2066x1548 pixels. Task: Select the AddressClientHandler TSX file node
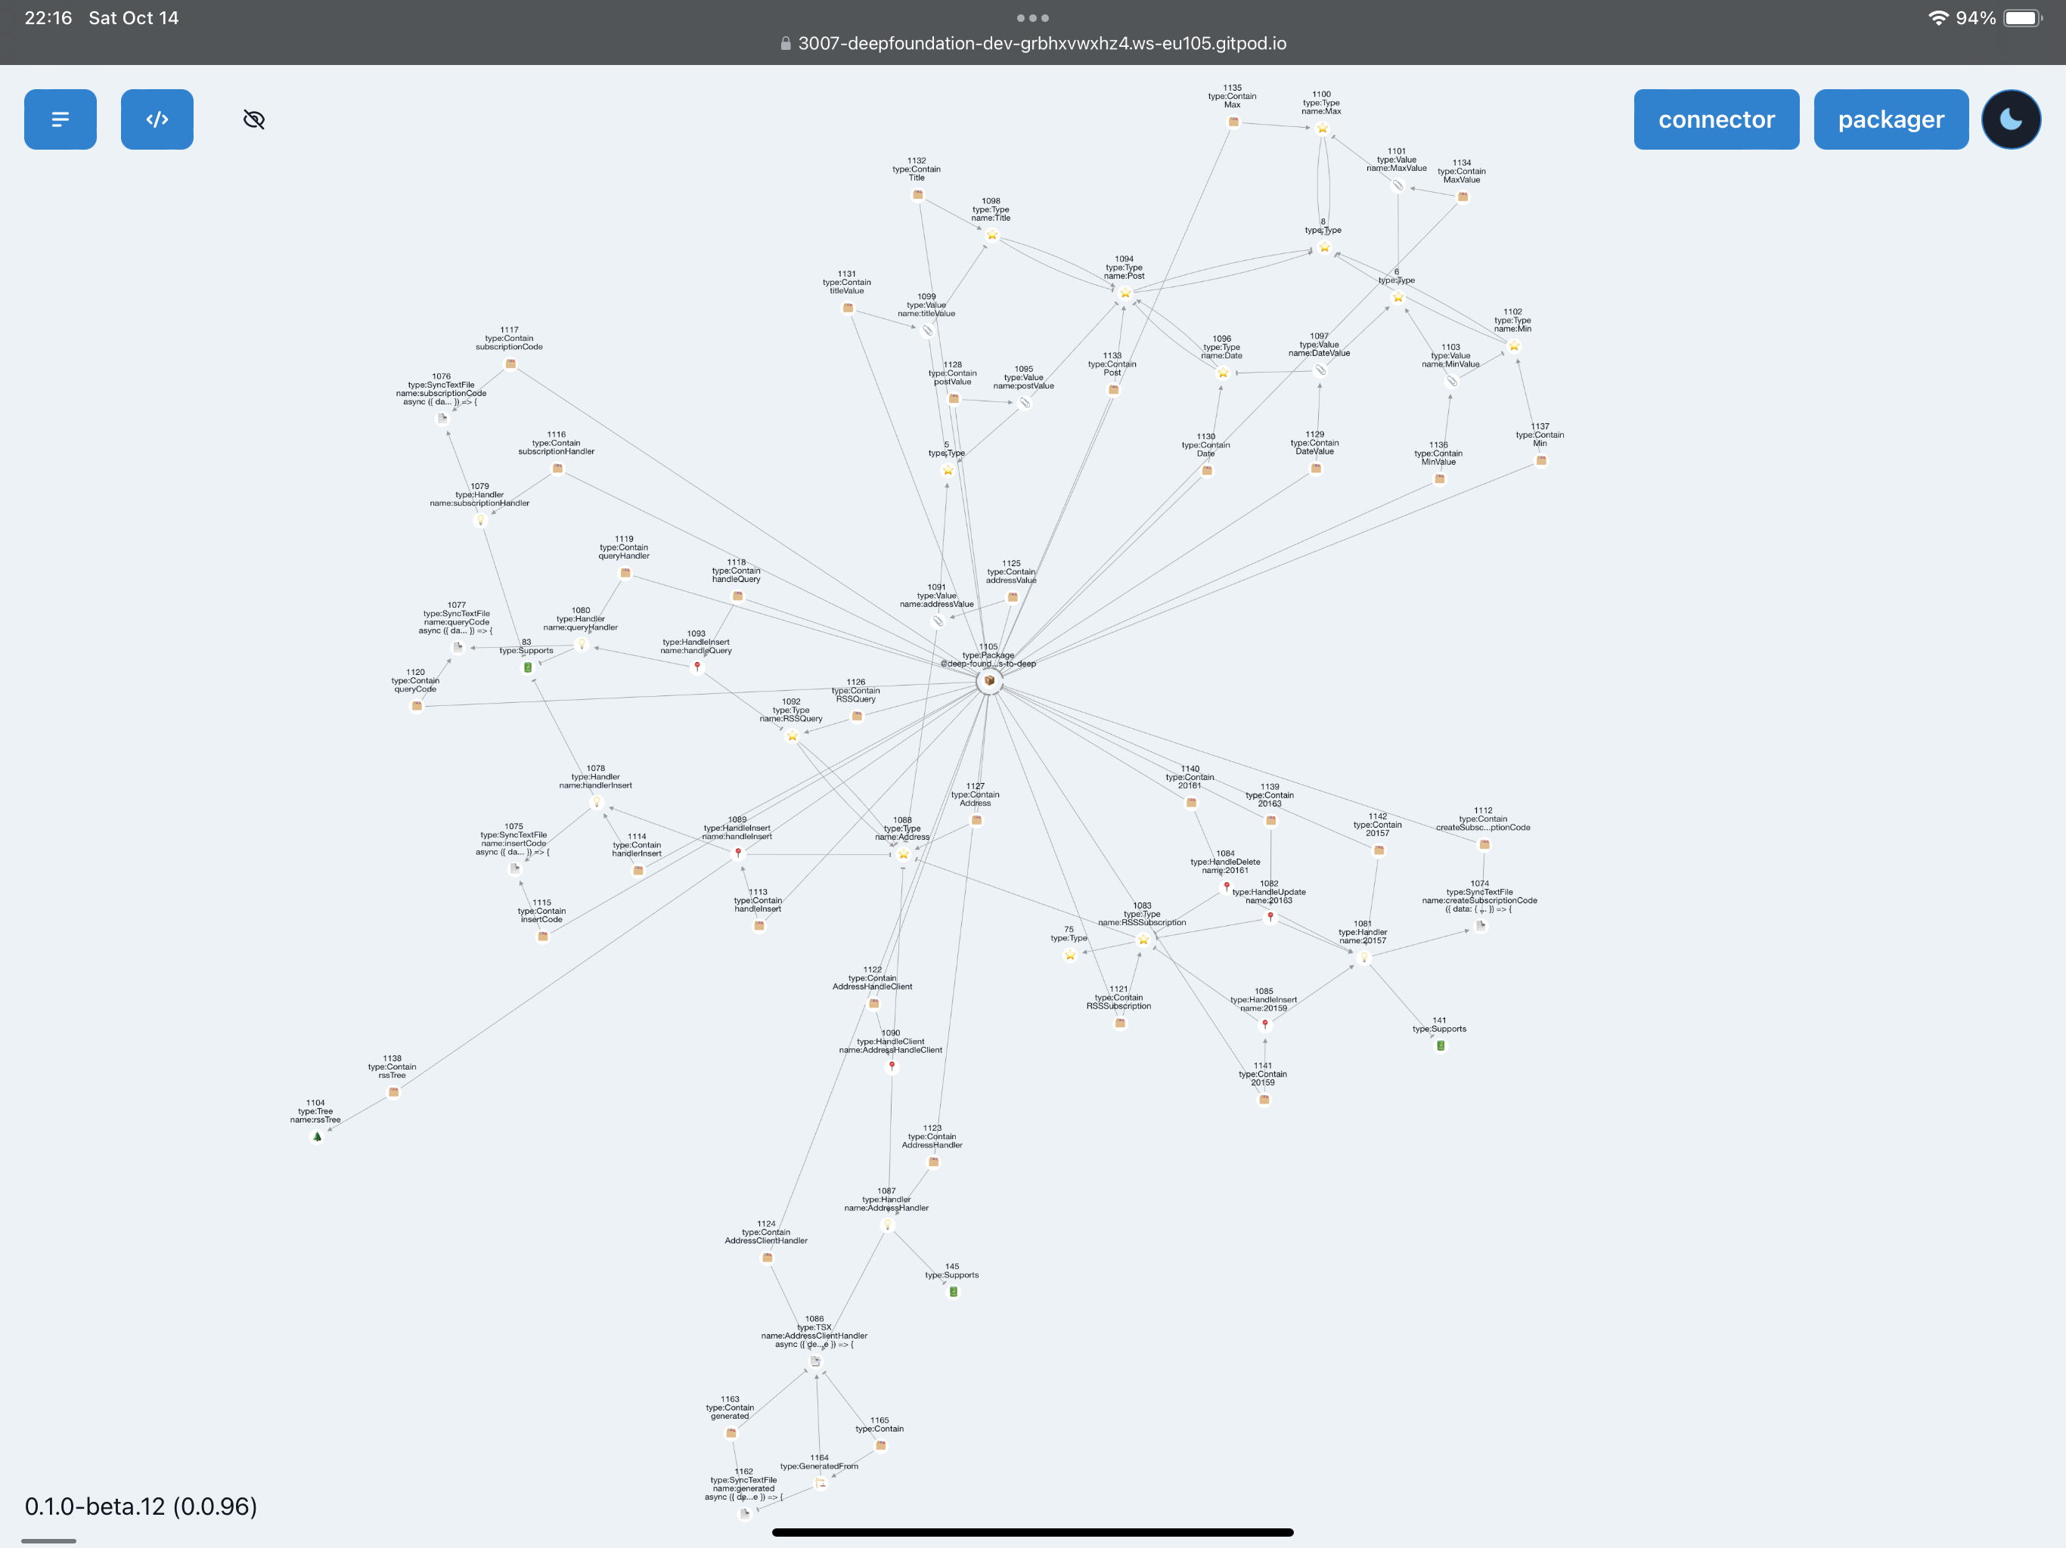pos(814,1361)
